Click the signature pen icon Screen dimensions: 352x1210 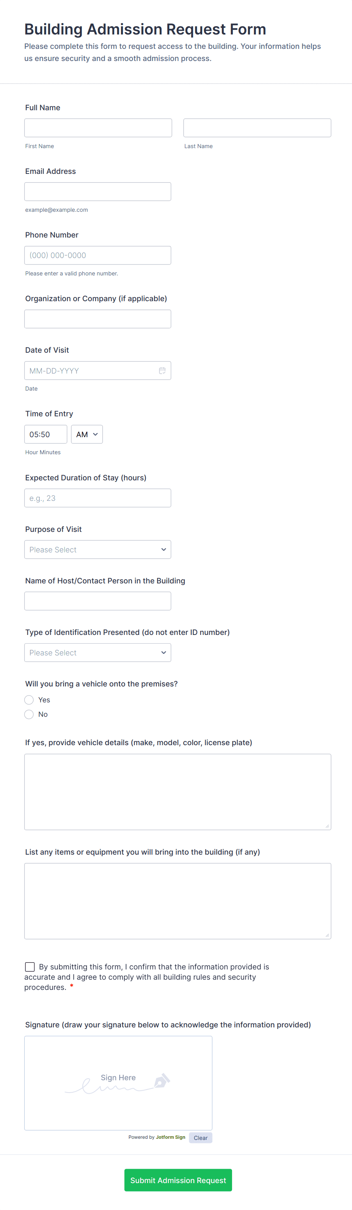pos(162,1080)
